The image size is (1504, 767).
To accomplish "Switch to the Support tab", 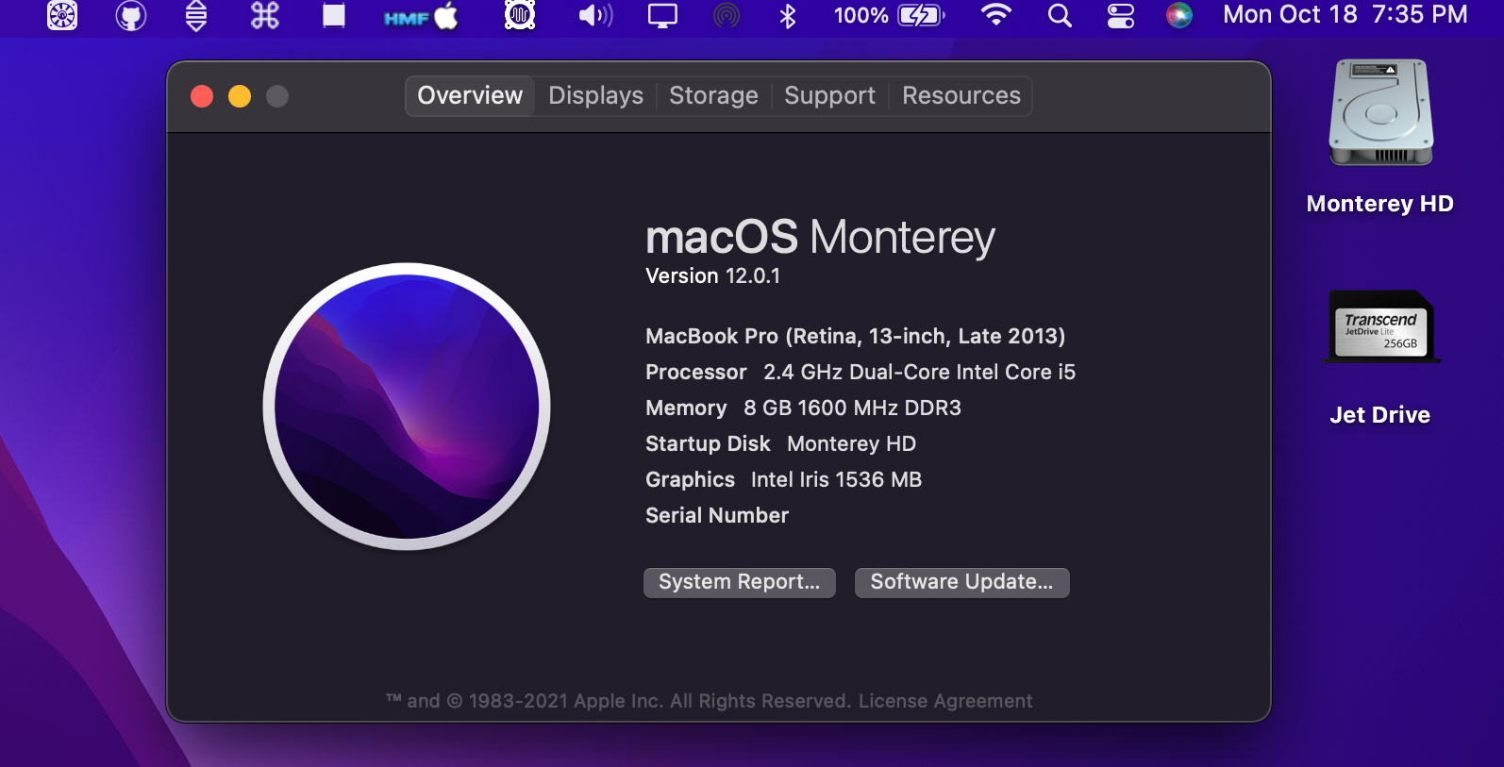I will tap(829, 96).
